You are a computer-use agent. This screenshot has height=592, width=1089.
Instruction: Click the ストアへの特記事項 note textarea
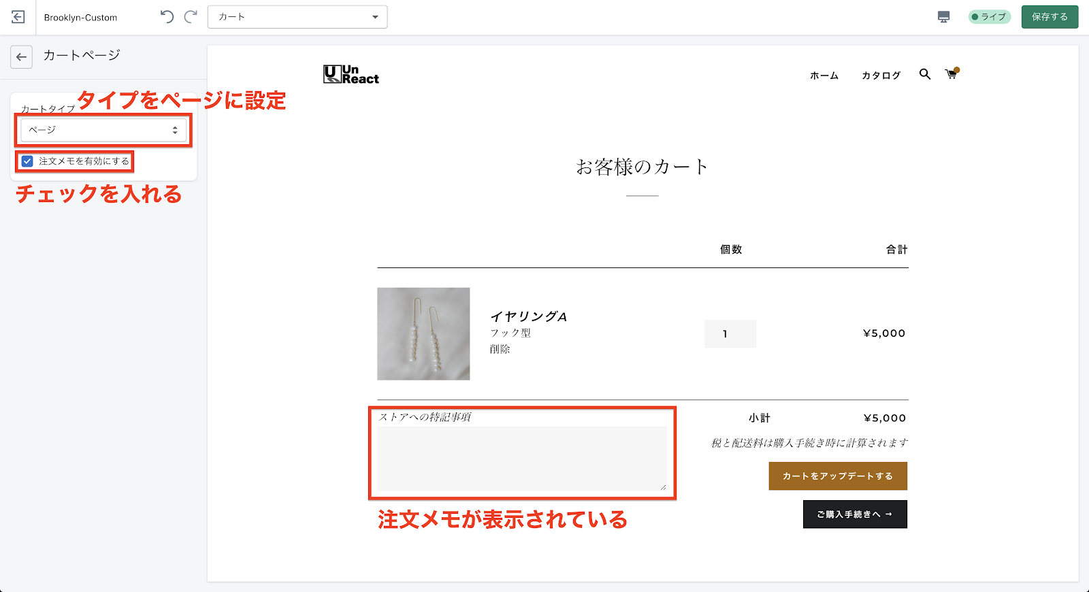pyautogui.click(x=522, y=458)
